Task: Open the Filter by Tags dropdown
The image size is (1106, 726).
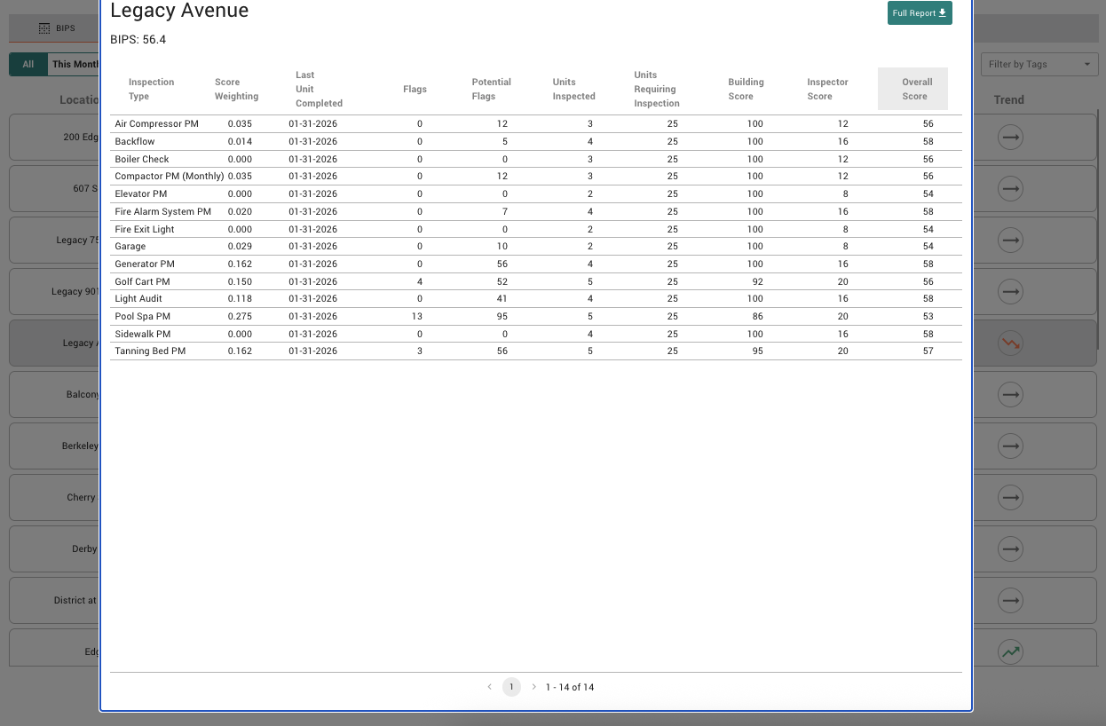Action: (x=1039, y=64)
